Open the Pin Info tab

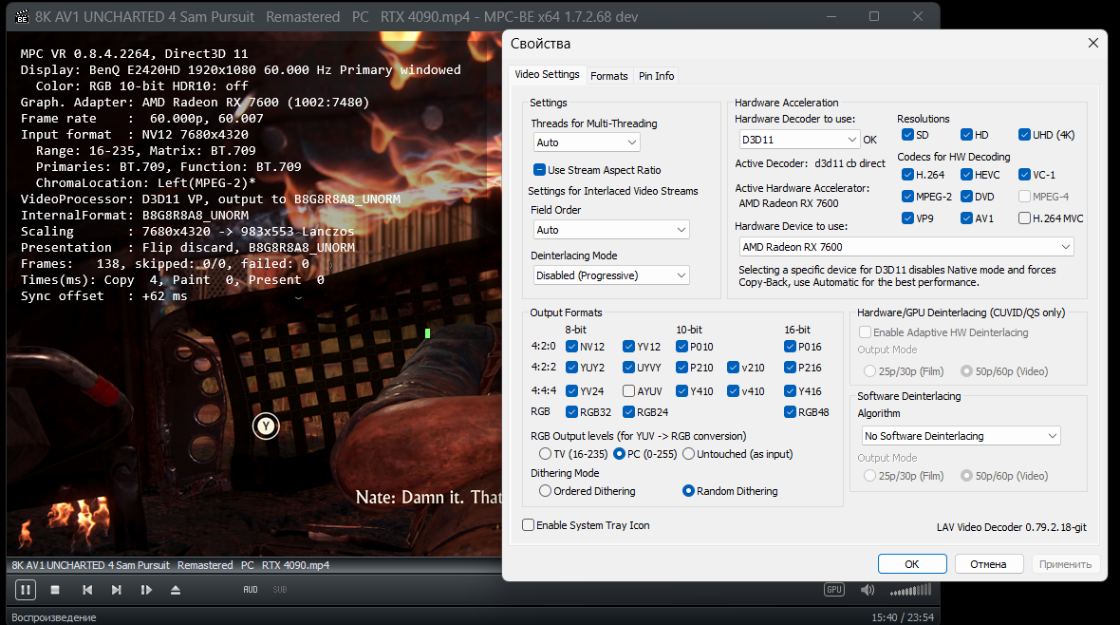click(x=657, y=76)
